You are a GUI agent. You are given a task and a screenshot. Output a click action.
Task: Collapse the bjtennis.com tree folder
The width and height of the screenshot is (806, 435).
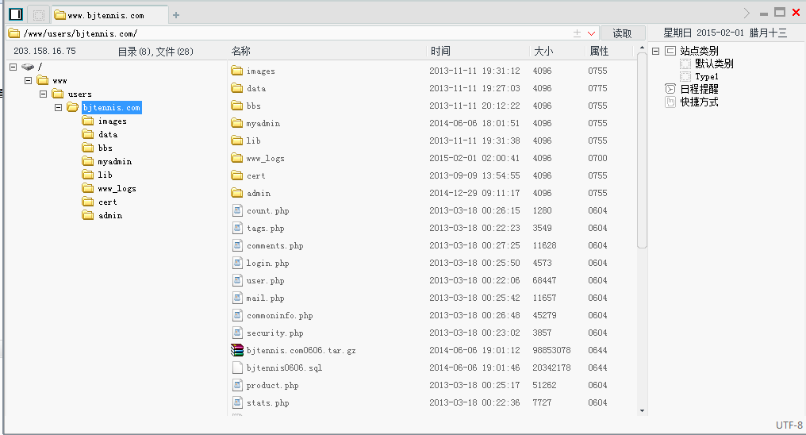[58, 107]
